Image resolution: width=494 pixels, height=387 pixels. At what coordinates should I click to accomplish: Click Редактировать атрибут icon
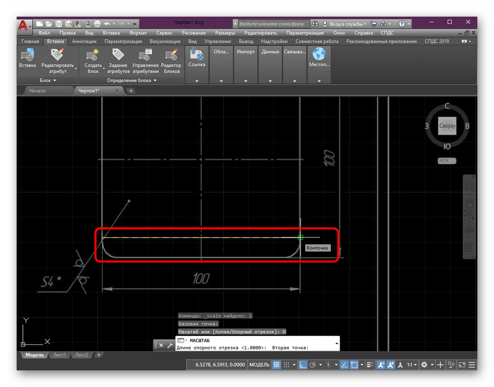[57, 55]
